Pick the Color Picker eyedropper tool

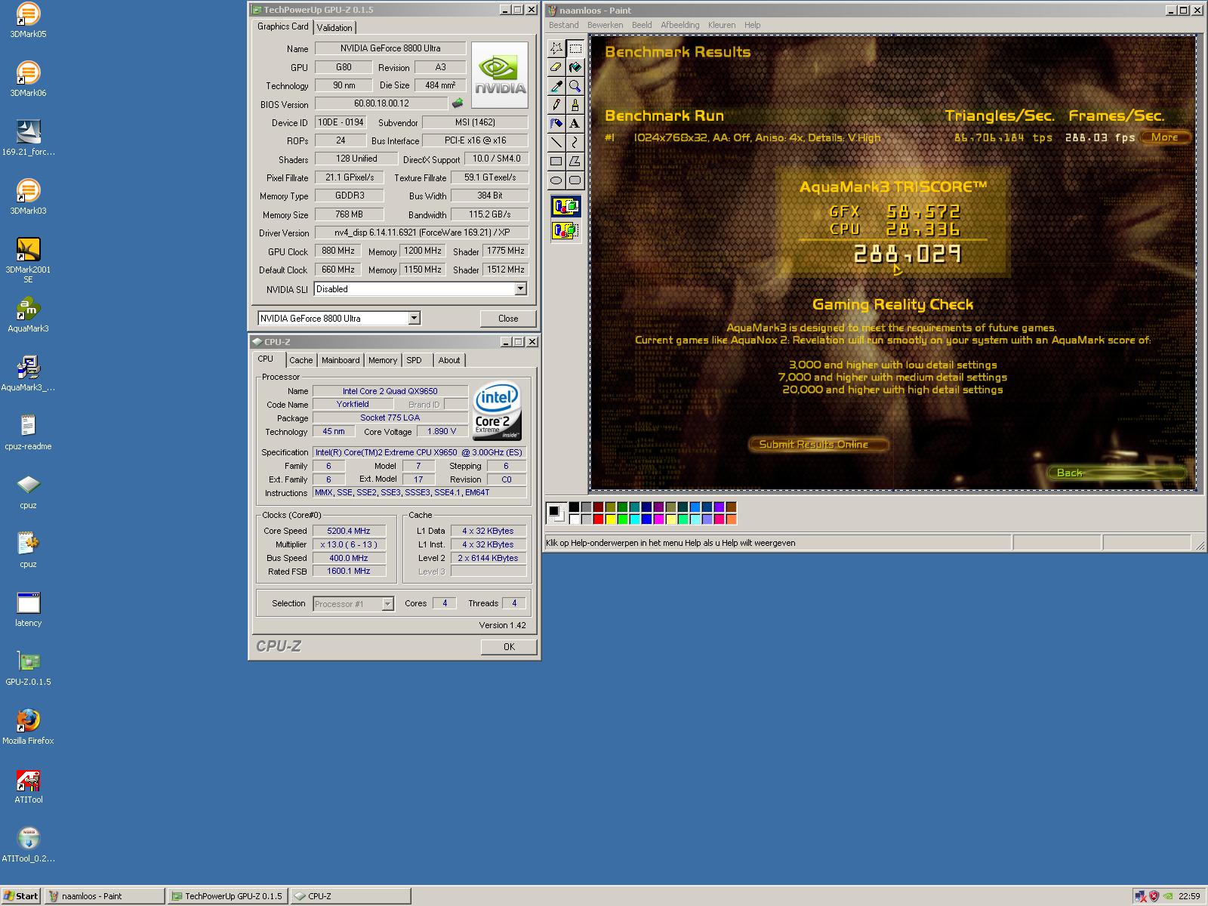(556, 86)
